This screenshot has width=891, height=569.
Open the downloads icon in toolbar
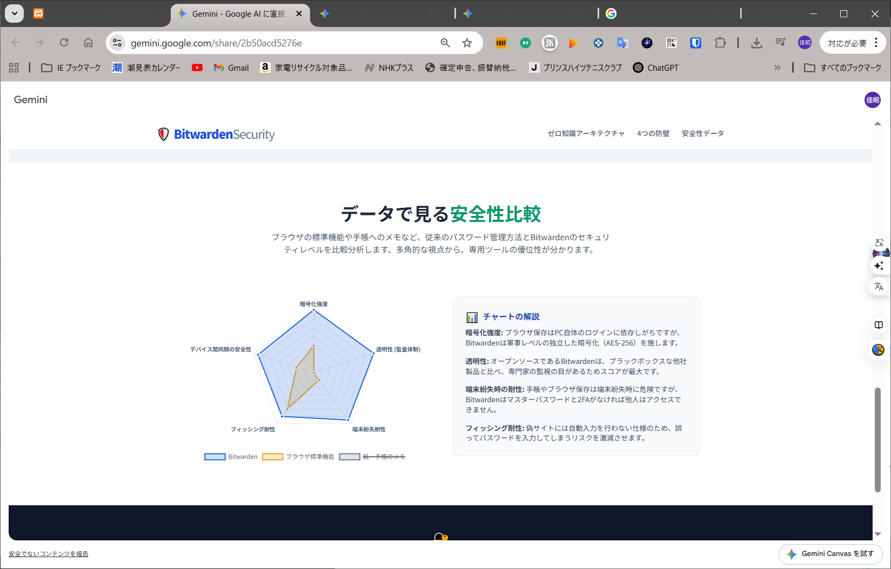click(x=756, y=43)
